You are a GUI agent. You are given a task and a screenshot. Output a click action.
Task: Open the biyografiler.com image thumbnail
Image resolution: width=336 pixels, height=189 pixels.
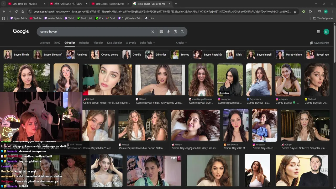click(x=201, y=80)
